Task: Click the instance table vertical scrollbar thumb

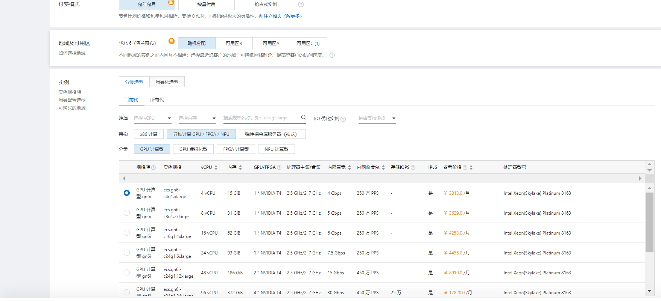Action: point(649,222)
